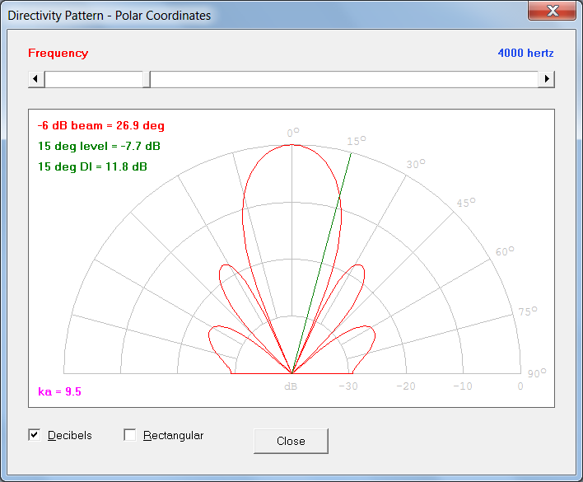Click the left arrow of the frequency scrollbar
The image size is (583, 482).
click(36, 79)
